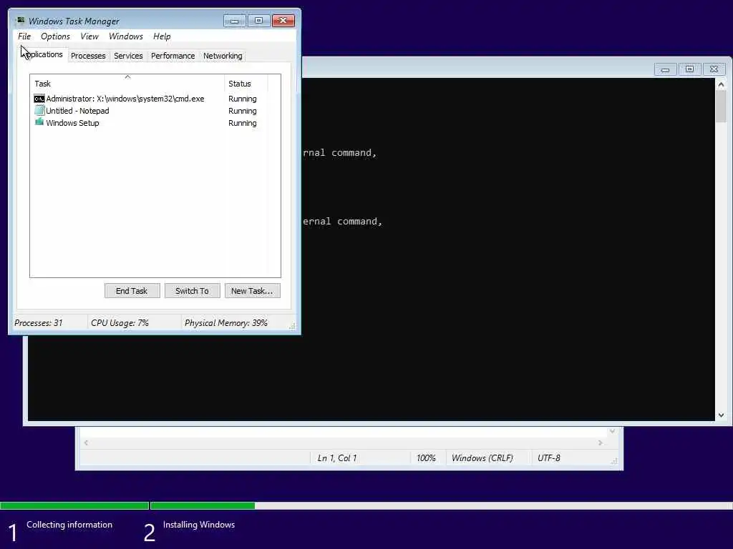Viewport: 733px width, 549px height.
Task: Click the Notepad window resize grip
Action: [614, 461]
